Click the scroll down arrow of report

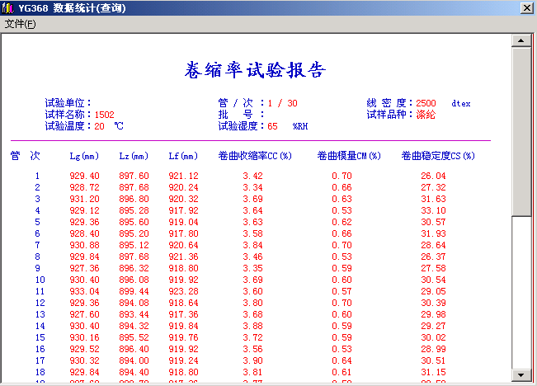pyautogui.click(x=520, y=375)
